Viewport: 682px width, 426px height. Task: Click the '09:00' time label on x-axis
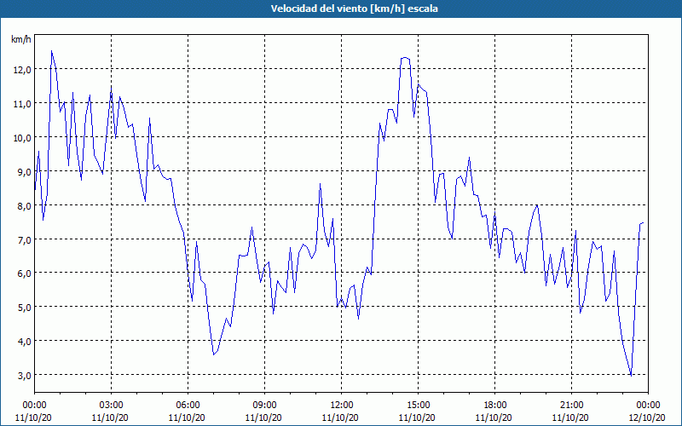264,406
